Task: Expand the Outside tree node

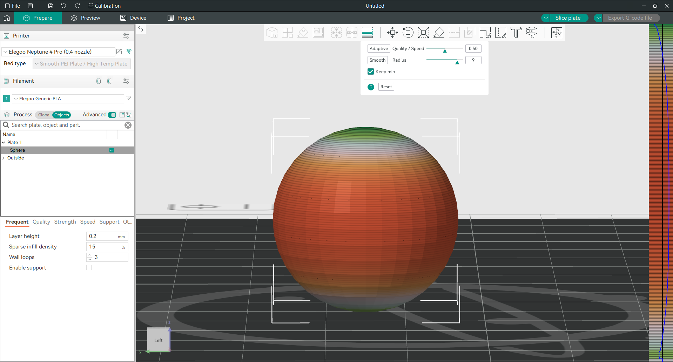Action: click(x=4, y=158)
